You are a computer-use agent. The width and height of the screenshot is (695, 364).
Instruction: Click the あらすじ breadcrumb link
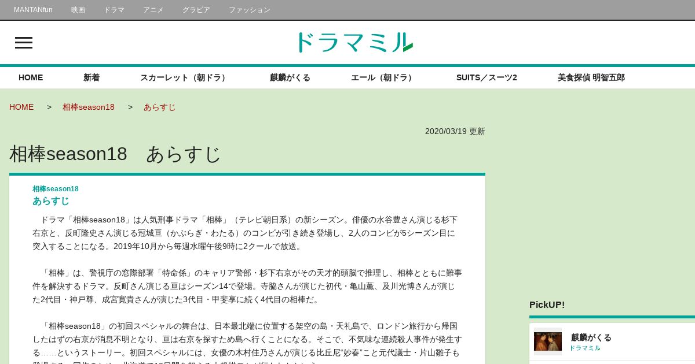[x=160, y=107]
